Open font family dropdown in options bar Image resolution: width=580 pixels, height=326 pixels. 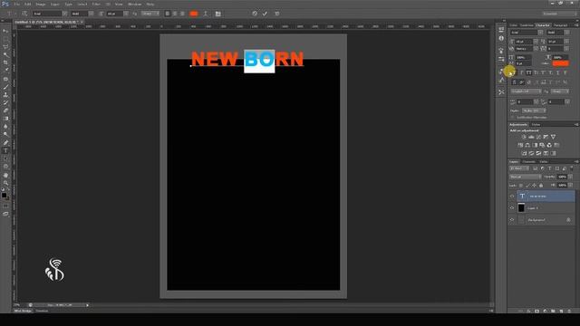pos(64,14)
